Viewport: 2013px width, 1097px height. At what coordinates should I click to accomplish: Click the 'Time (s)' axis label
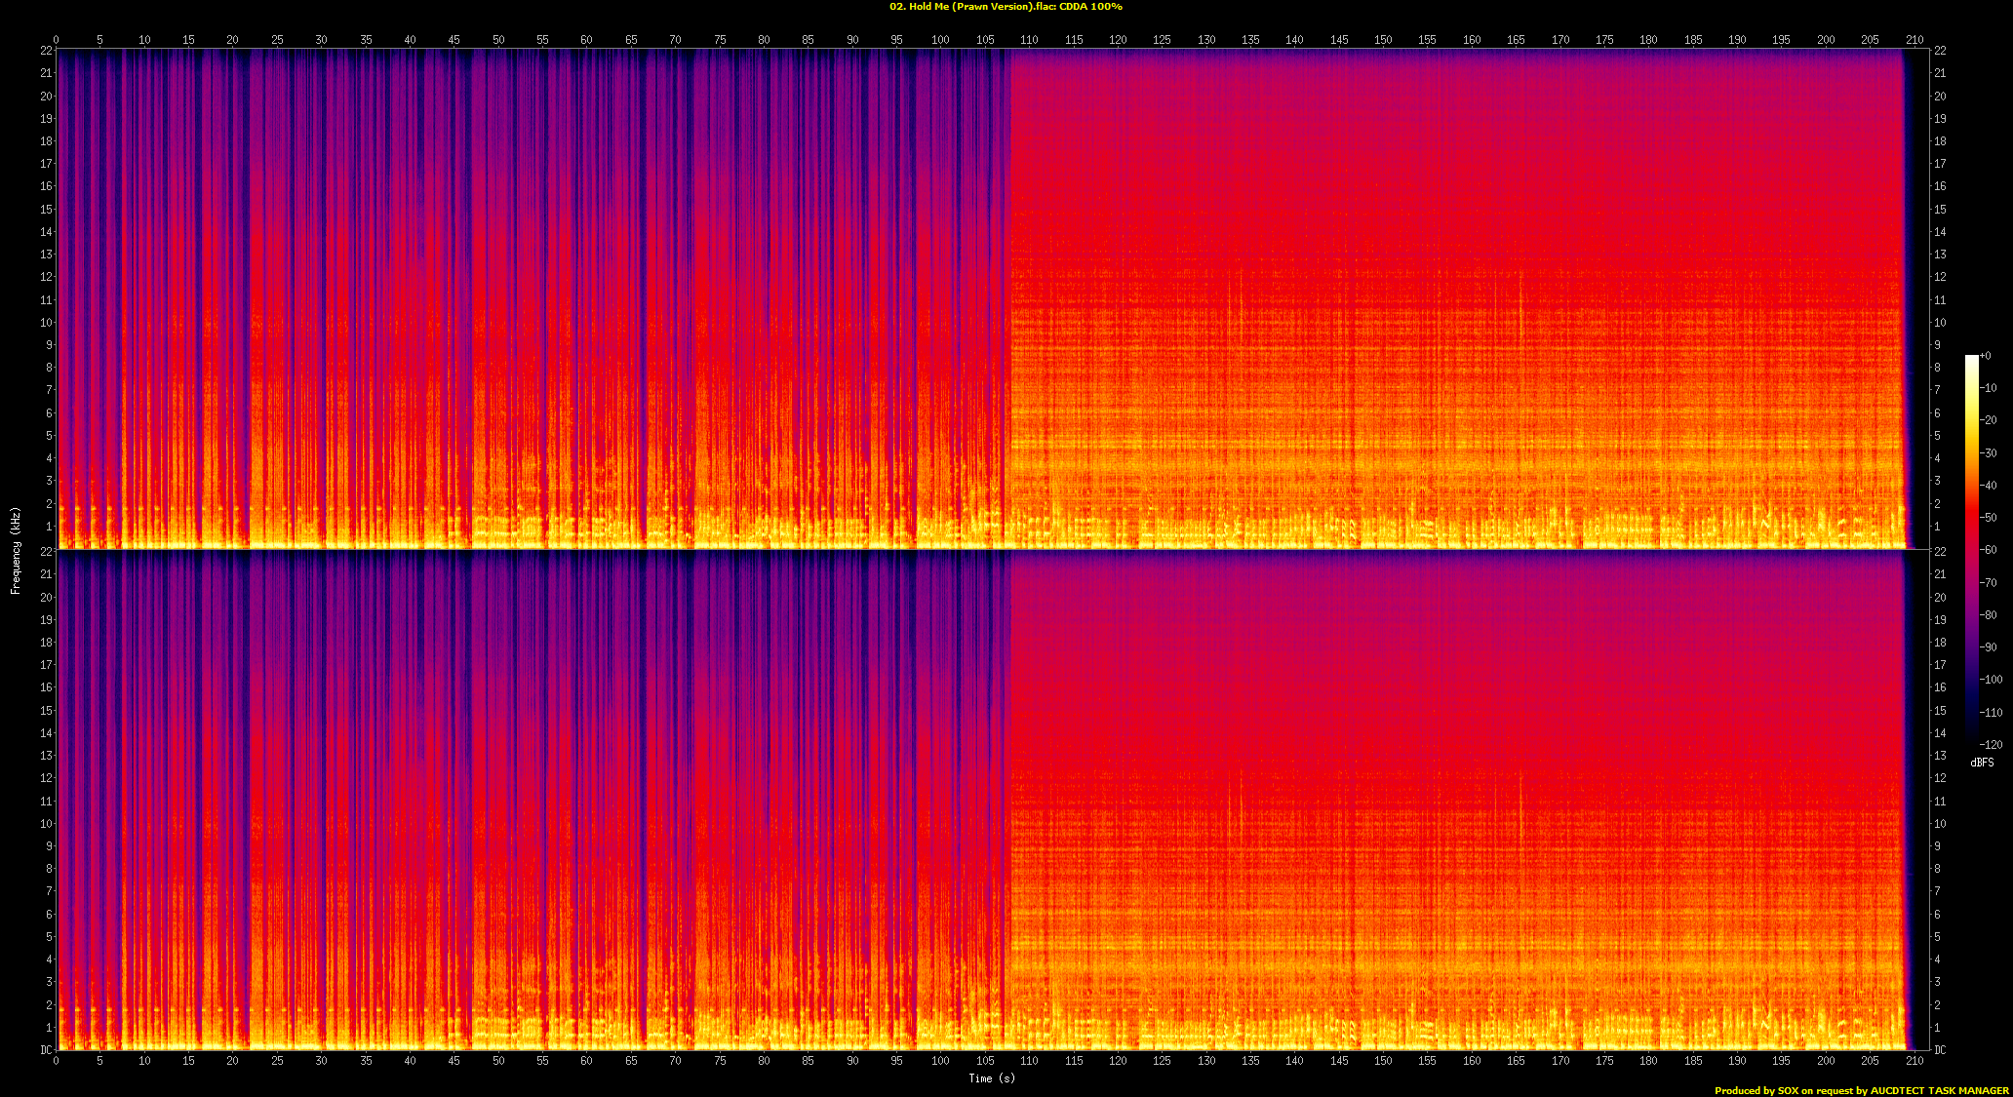991,1077
